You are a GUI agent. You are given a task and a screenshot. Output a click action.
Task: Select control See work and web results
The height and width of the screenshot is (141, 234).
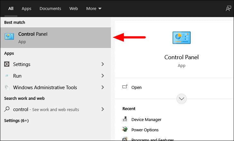[x=56, y=109]
